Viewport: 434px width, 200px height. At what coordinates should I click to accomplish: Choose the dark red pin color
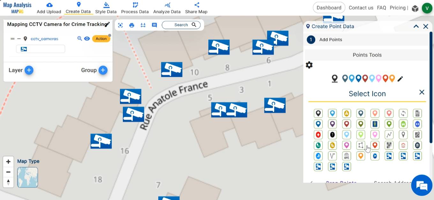pyautogui.click(x=365, y=78)
